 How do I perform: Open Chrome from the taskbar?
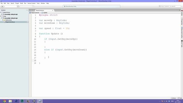pos(5,101)
